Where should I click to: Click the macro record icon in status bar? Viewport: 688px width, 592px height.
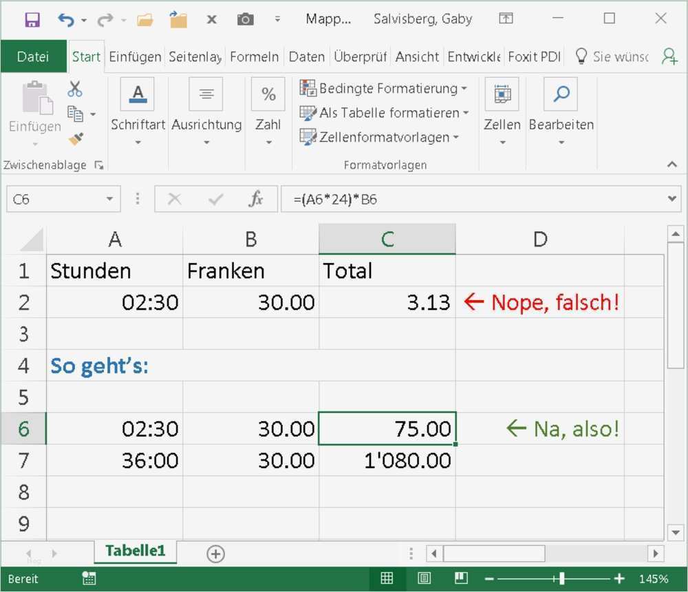(89, 578)
